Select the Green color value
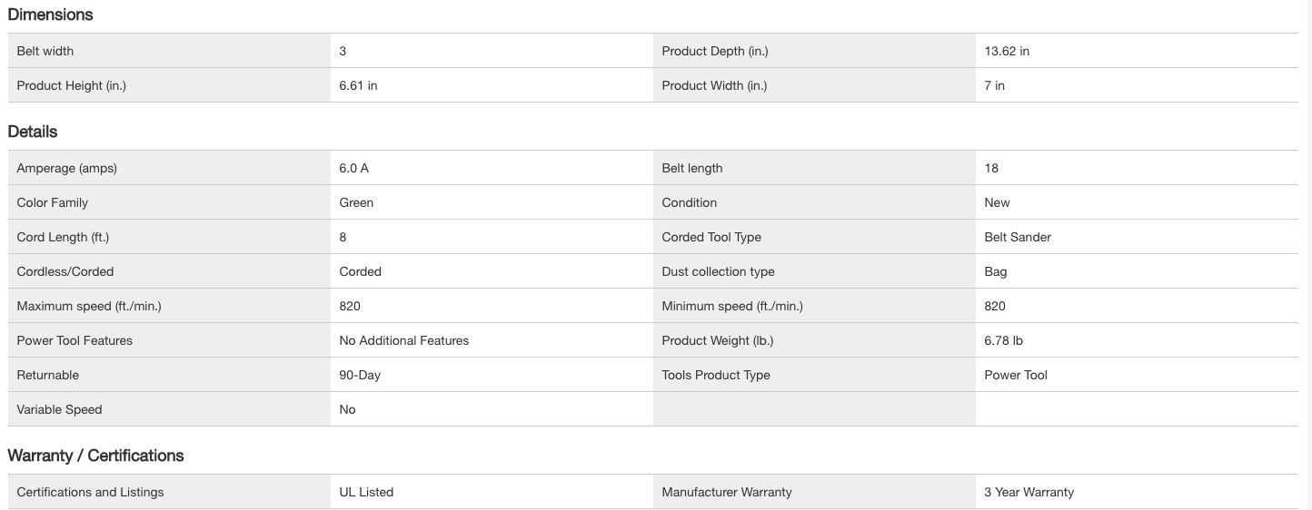 click(356, 202)
